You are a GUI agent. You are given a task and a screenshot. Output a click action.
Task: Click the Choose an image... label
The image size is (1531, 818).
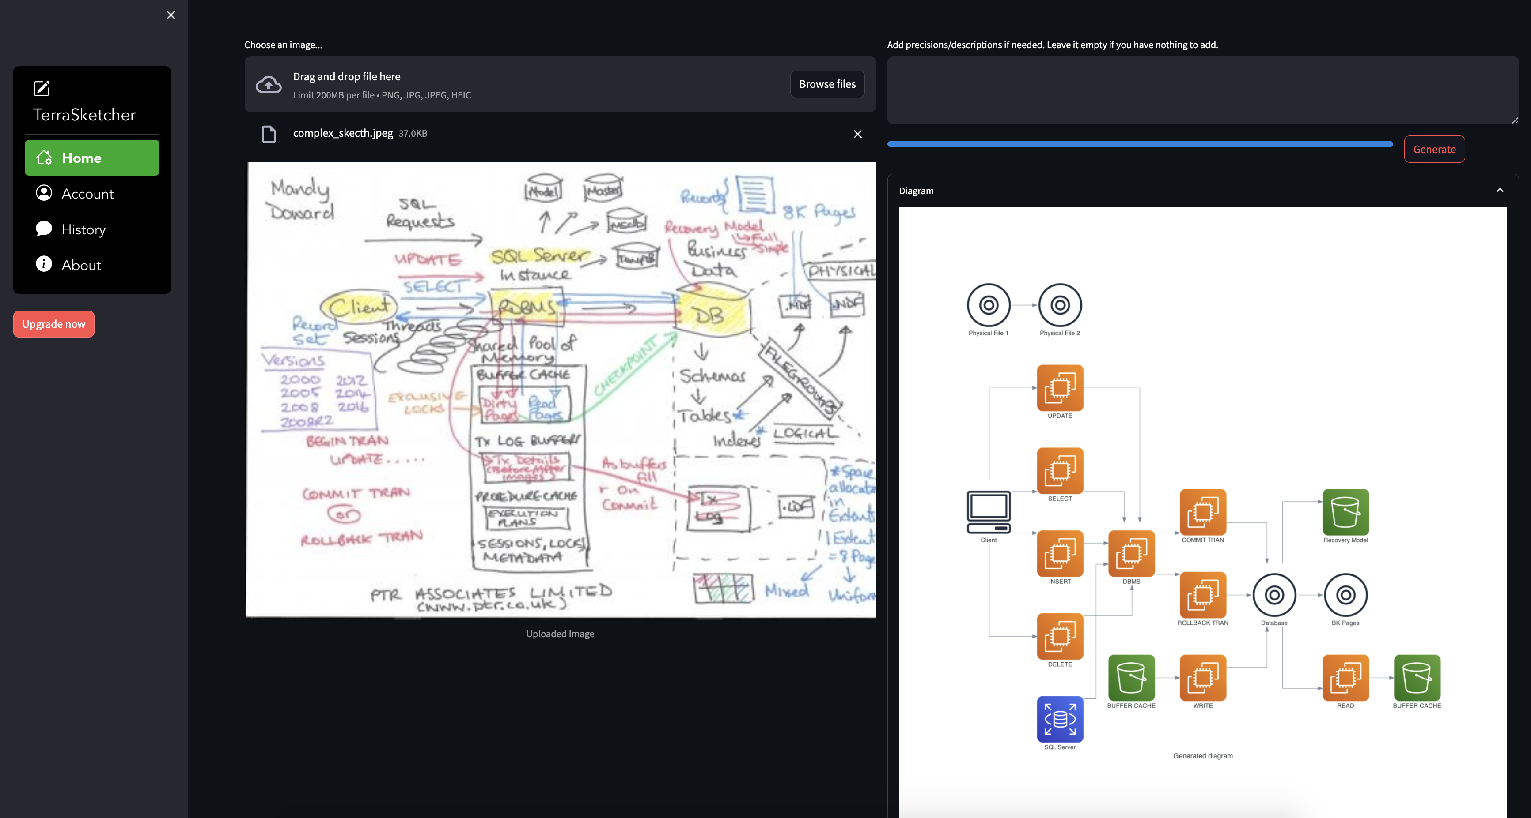(x=284, y=45)
